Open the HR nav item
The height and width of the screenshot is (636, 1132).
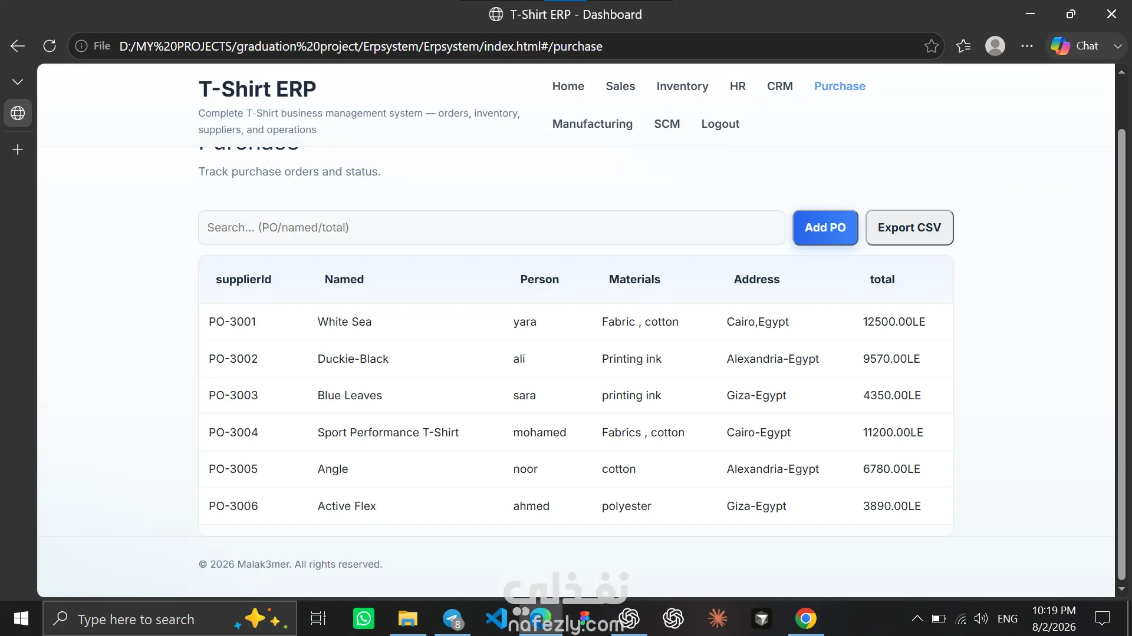[738, 86]
